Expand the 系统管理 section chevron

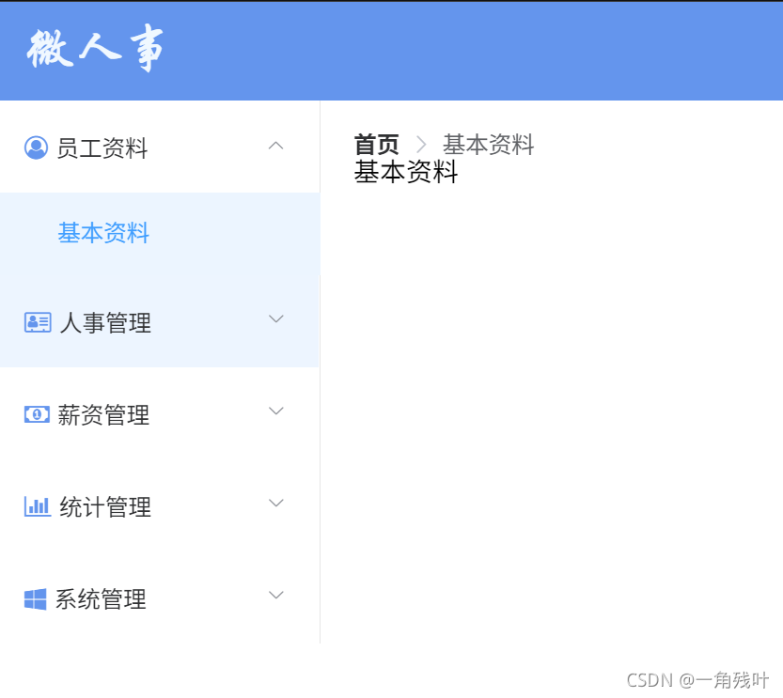(275, 596)
